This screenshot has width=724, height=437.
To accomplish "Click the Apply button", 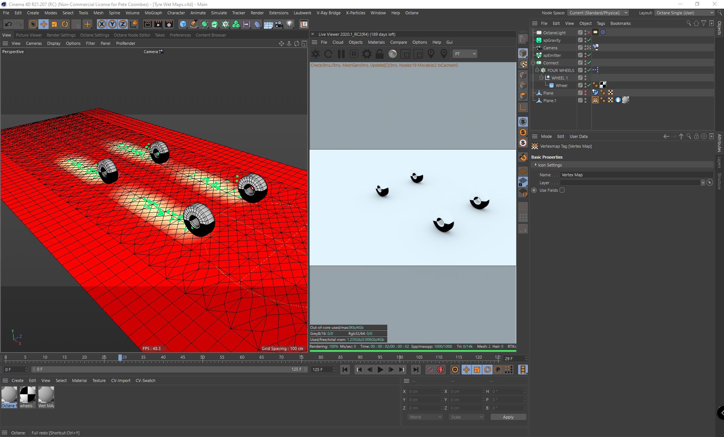I will (508, 417).
